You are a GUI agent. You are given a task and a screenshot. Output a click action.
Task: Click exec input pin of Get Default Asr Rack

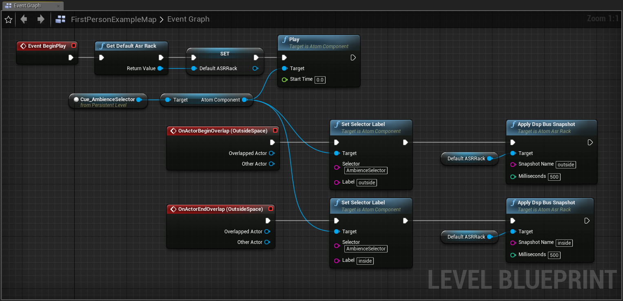point(102,58)
